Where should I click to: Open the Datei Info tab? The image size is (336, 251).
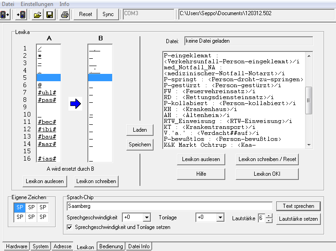[x=138, y=246]
